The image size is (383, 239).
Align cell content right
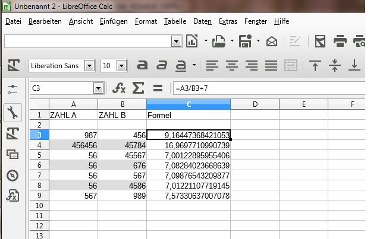[x=252, y=65]
